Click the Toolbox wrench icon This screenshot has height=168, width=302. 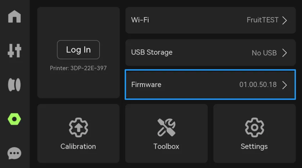pos(166,127)
